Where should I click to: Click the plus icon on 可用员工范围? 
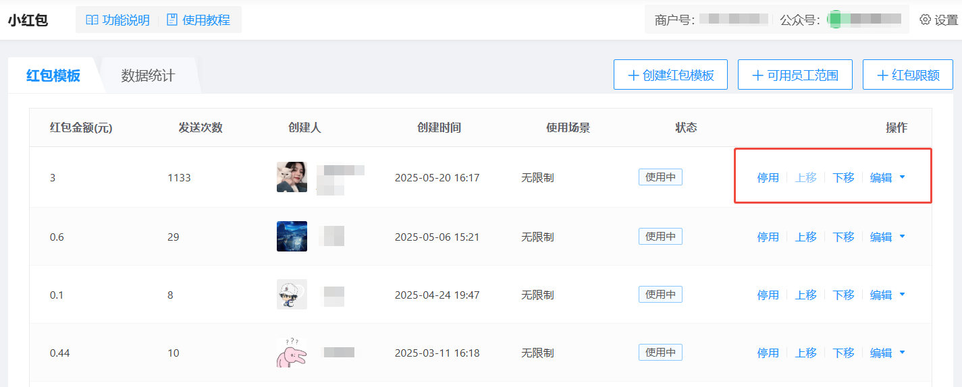click(x=758, y=76)
